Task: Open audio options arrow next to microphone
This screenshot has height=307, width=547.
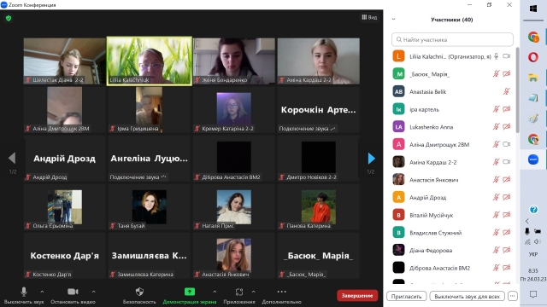Action: pos(42,292)
